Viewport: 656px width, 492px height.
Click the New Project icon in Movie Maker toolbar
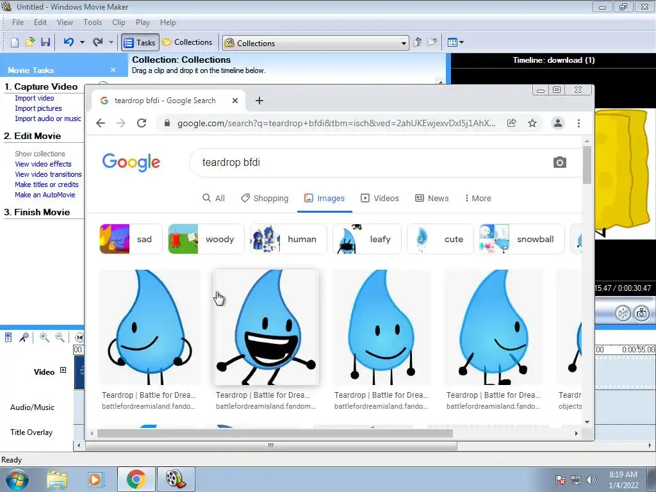click(x=15, y=42)
